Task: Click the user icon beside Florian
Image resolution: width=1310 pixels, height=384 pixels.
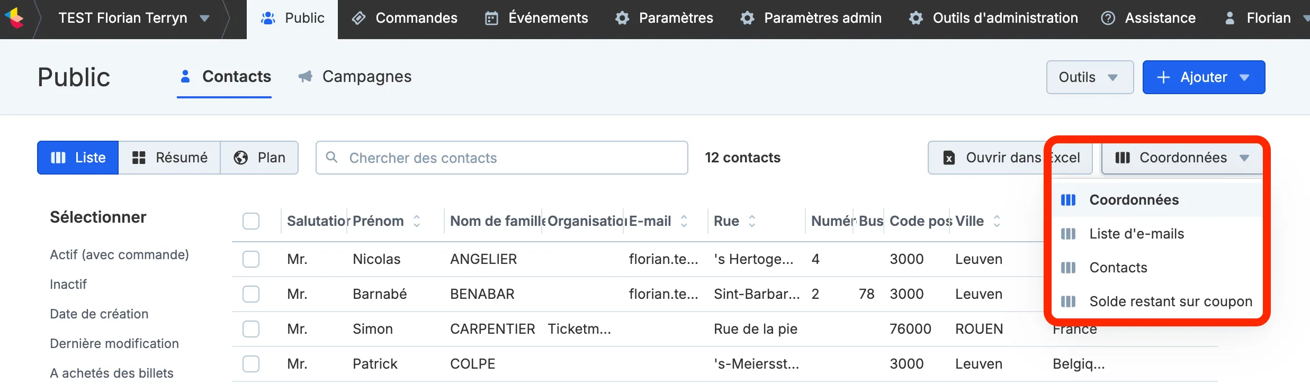Action: [x=1230, y=18]
